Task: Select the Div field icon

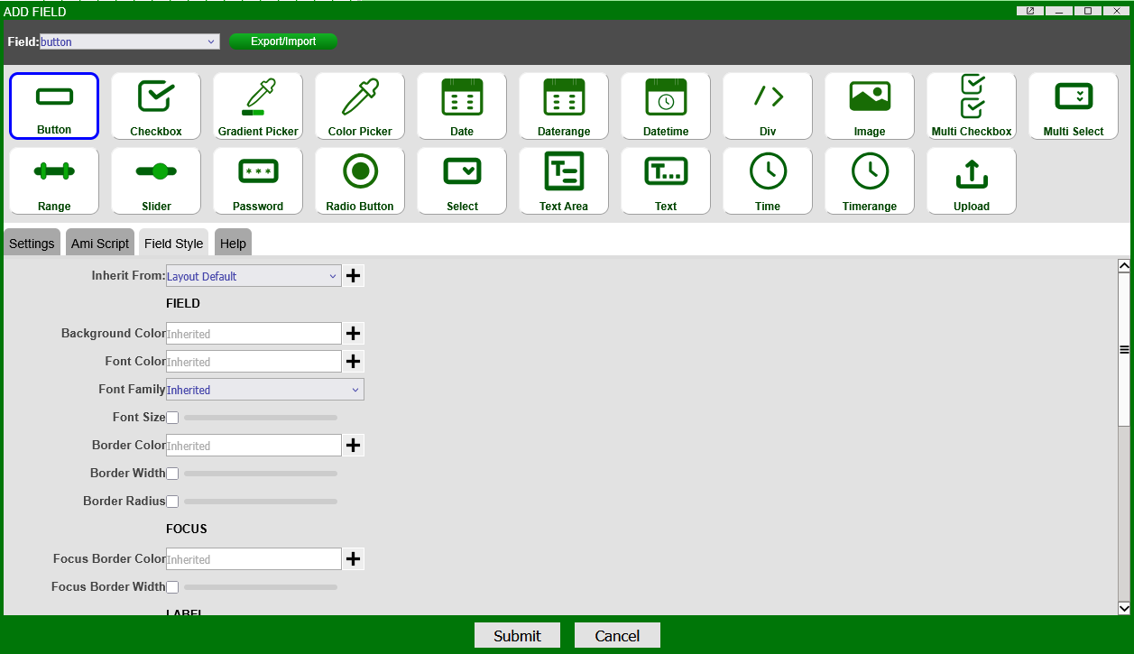Action: tap(768, 106)
